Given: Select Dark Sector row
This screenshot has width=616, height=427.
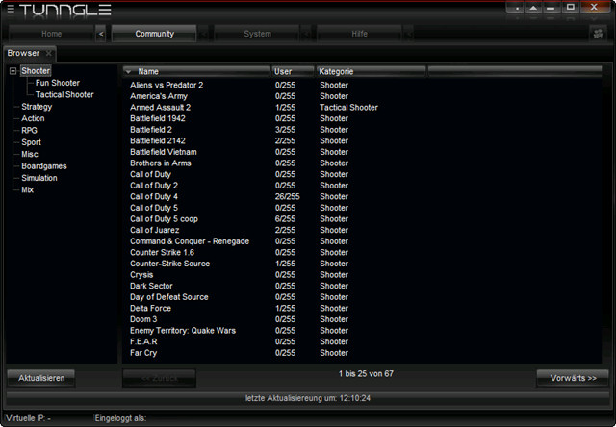Looking at the screenshot, I should point(362,286).
